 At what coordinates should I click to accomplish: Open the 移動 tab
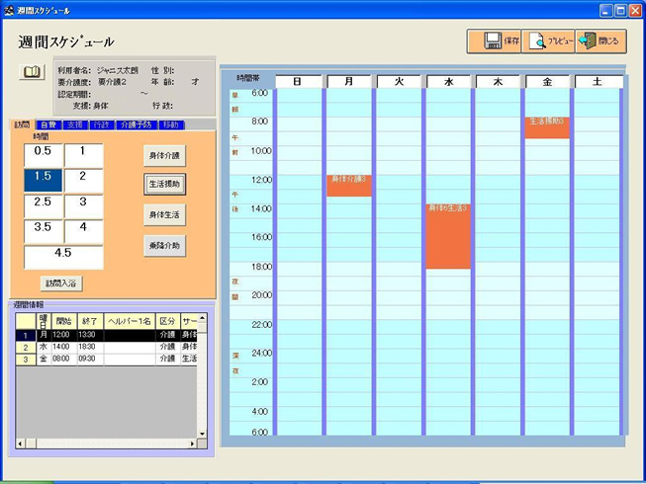[169, 124]
